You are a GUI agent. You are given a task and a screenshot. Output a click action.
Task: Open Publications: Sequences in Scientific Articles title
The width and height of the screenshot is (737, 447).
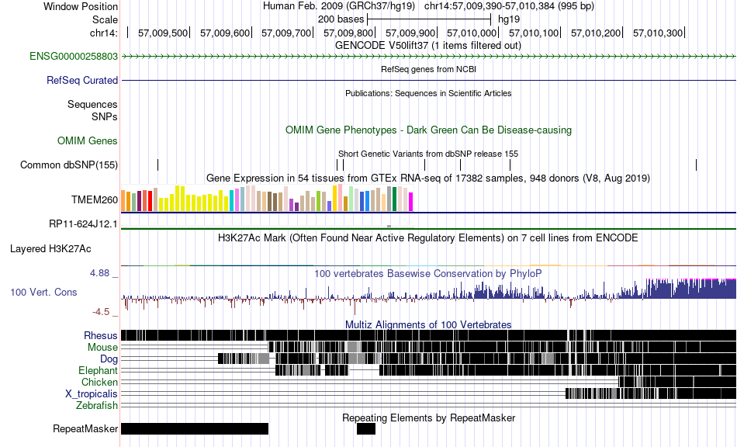428,94
